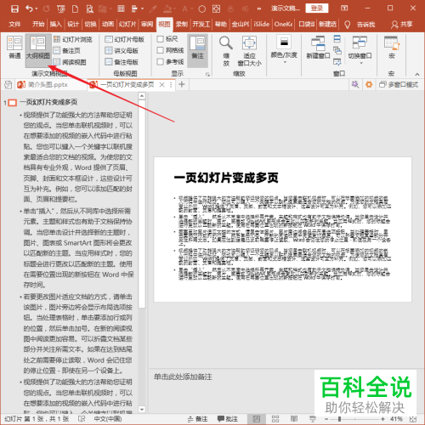Click 适应窗口大小 Fit to Window

249,51
